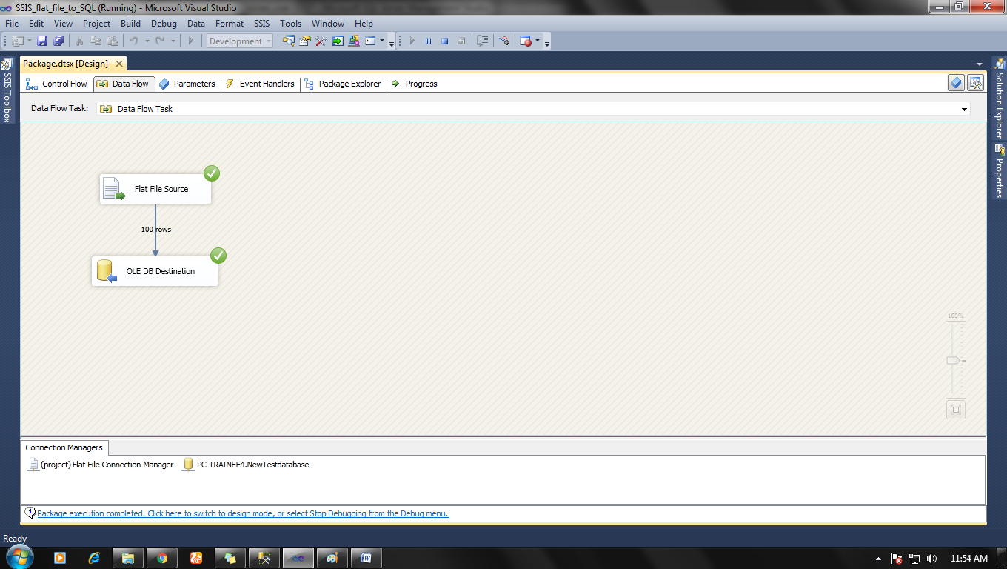Click the zoom fit-to-view button
This screenshot has height=569, width=1007.
pos(956,410)
